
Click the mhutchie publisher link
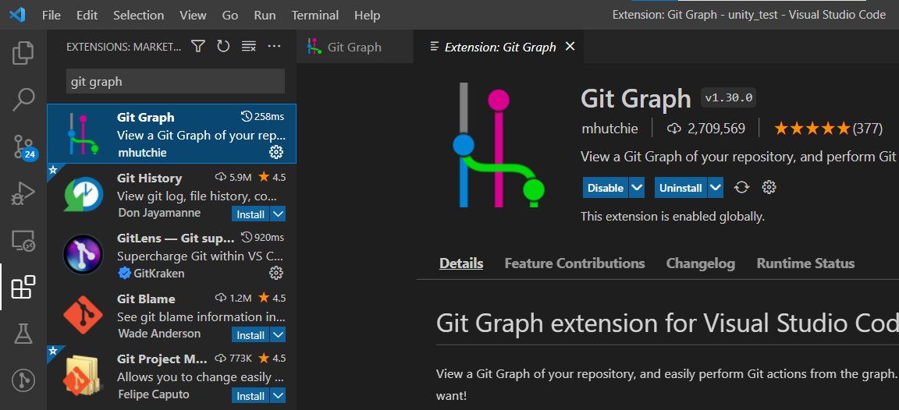tap(609, 129)
